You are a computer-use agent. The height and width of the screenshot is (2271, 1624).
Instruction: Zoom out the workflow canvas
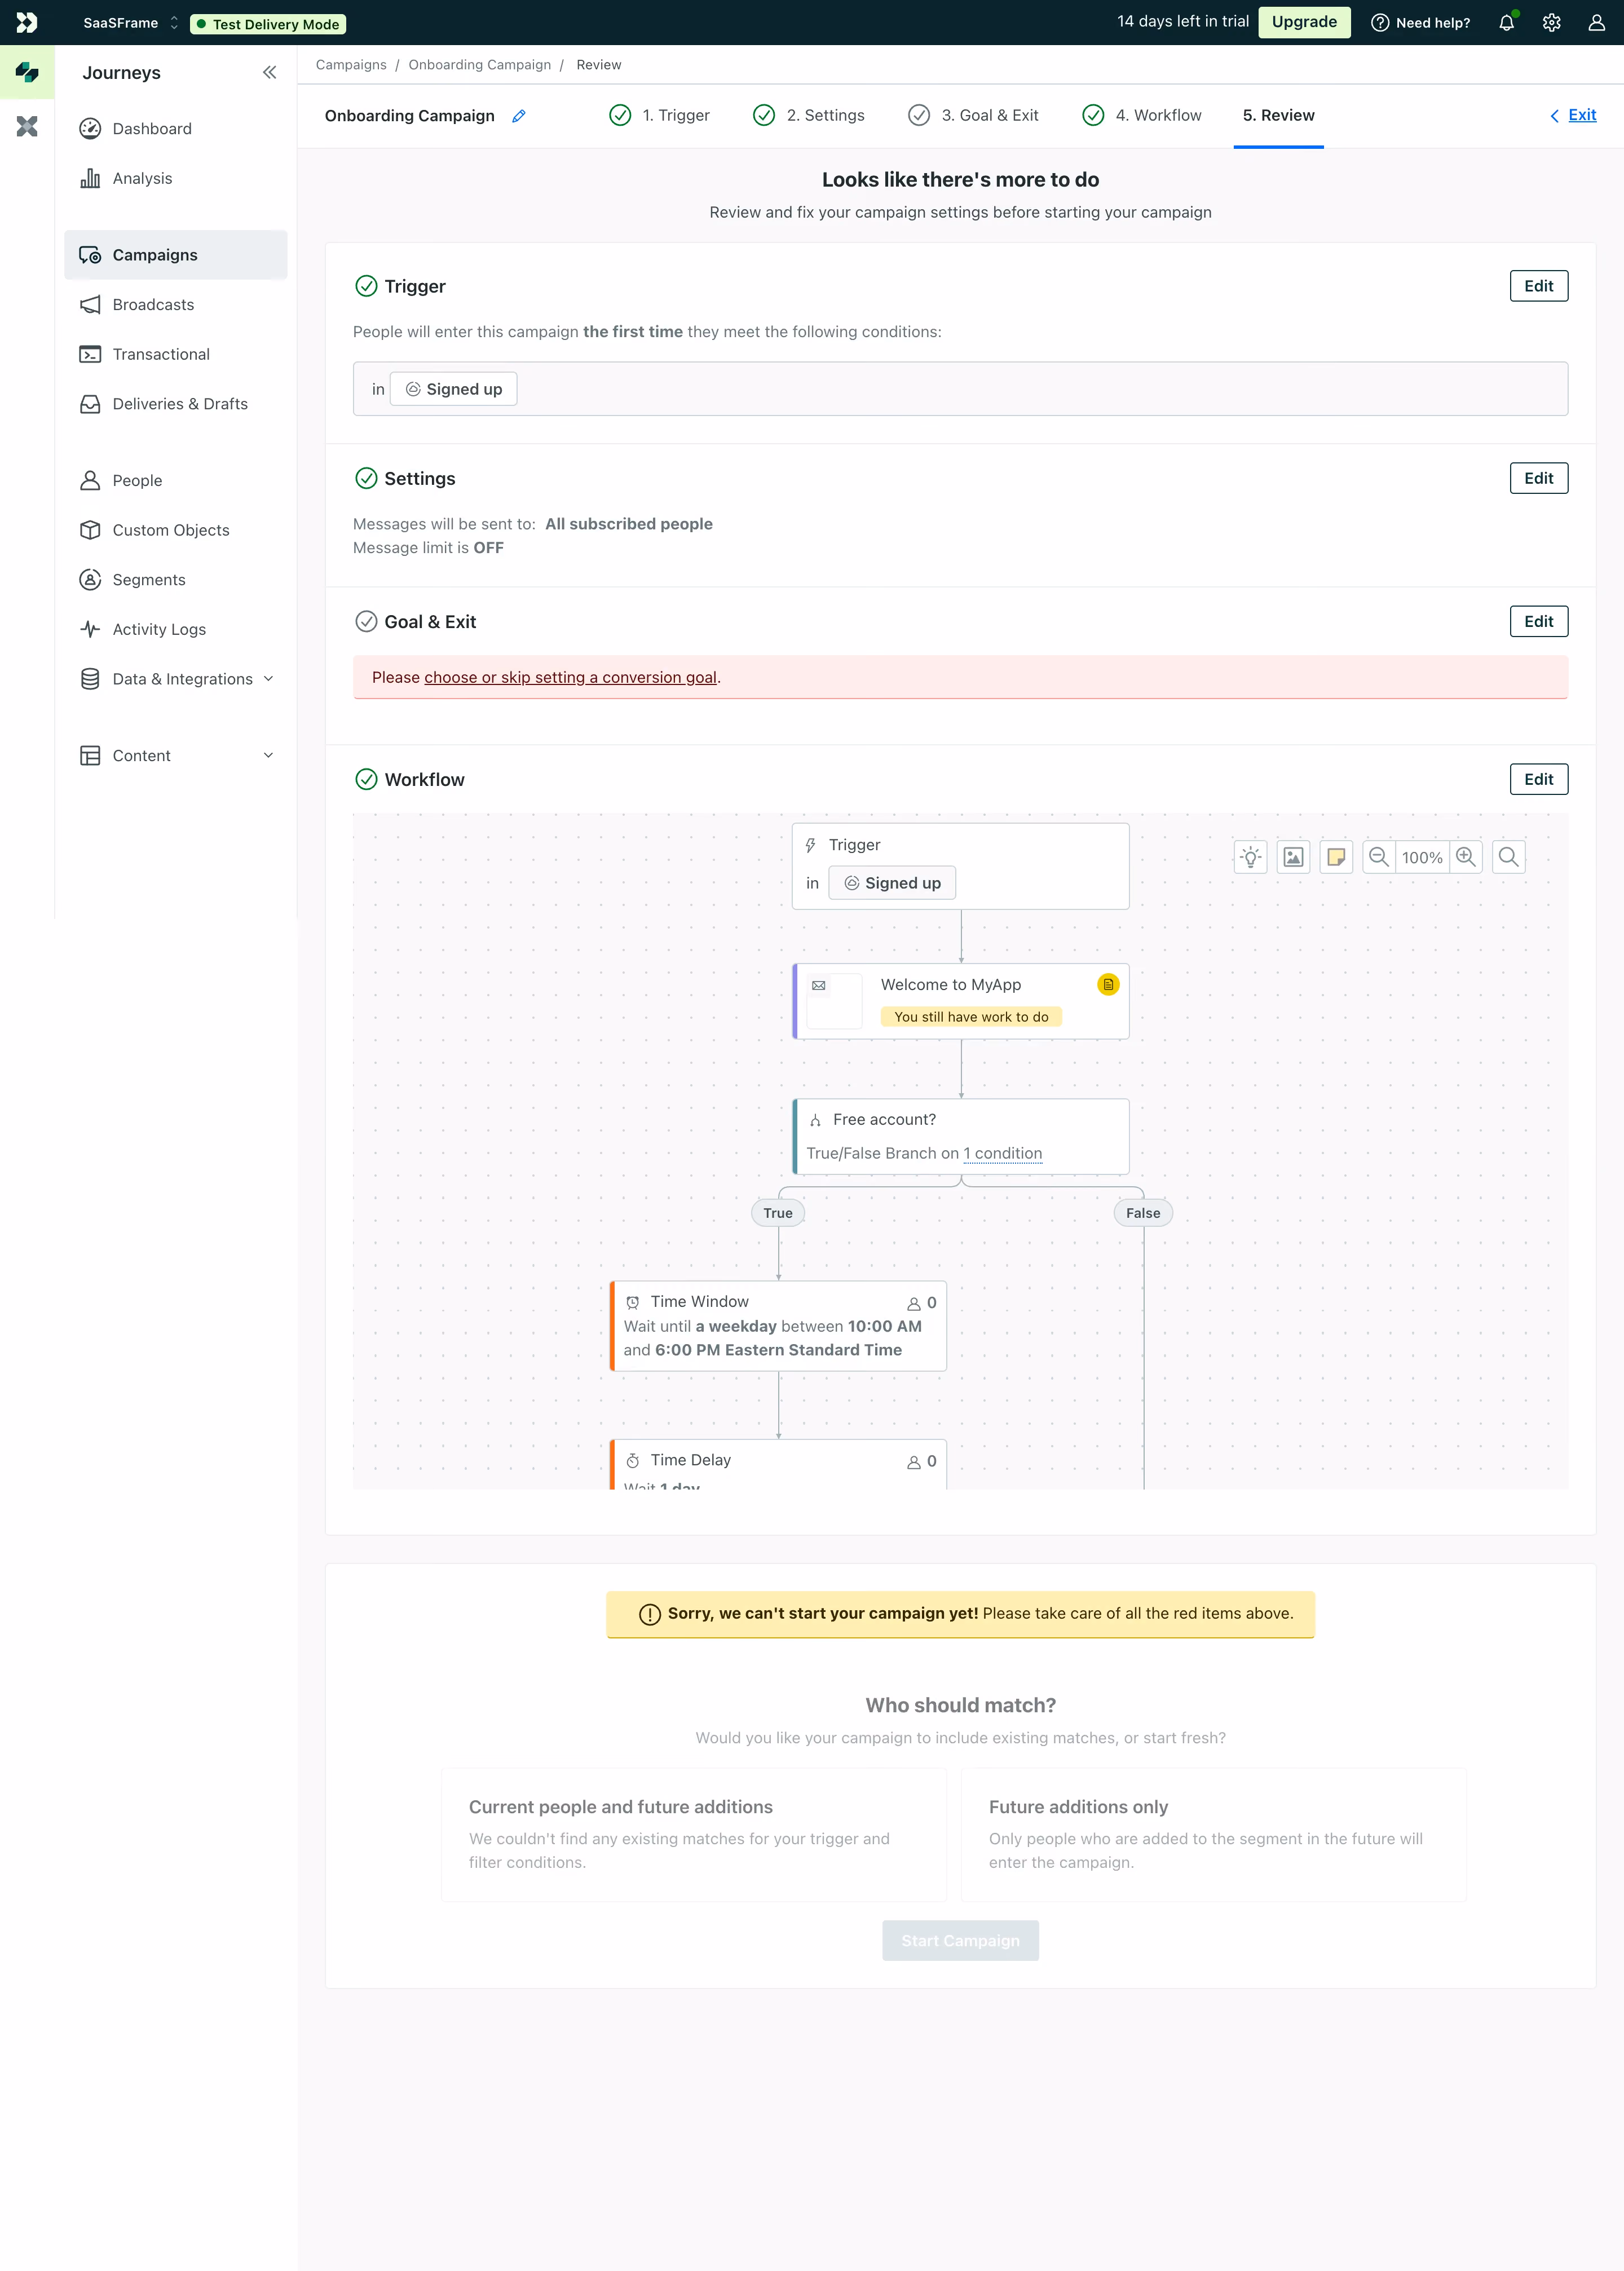1378,856
